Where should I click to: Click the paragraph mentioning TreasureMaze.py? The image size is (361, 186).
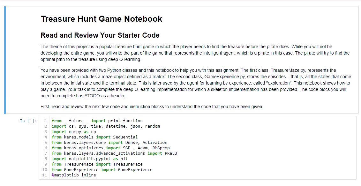click(x=195, y=83)
